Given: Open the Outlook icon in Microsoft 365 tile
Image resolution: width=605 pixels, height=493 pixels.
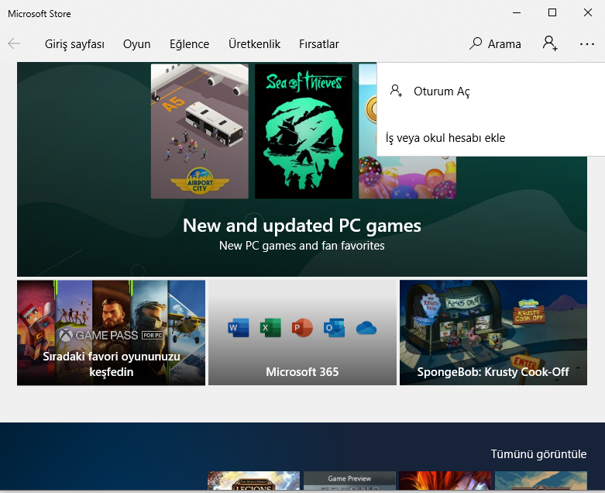Looking at the screenshot, I should click(334, 328).
